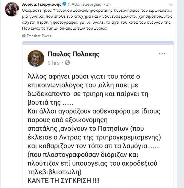Viewport: 184px width, 188px height.
Task: Click the public globe icon after 9 hrs
Action: tap(67, 63)
